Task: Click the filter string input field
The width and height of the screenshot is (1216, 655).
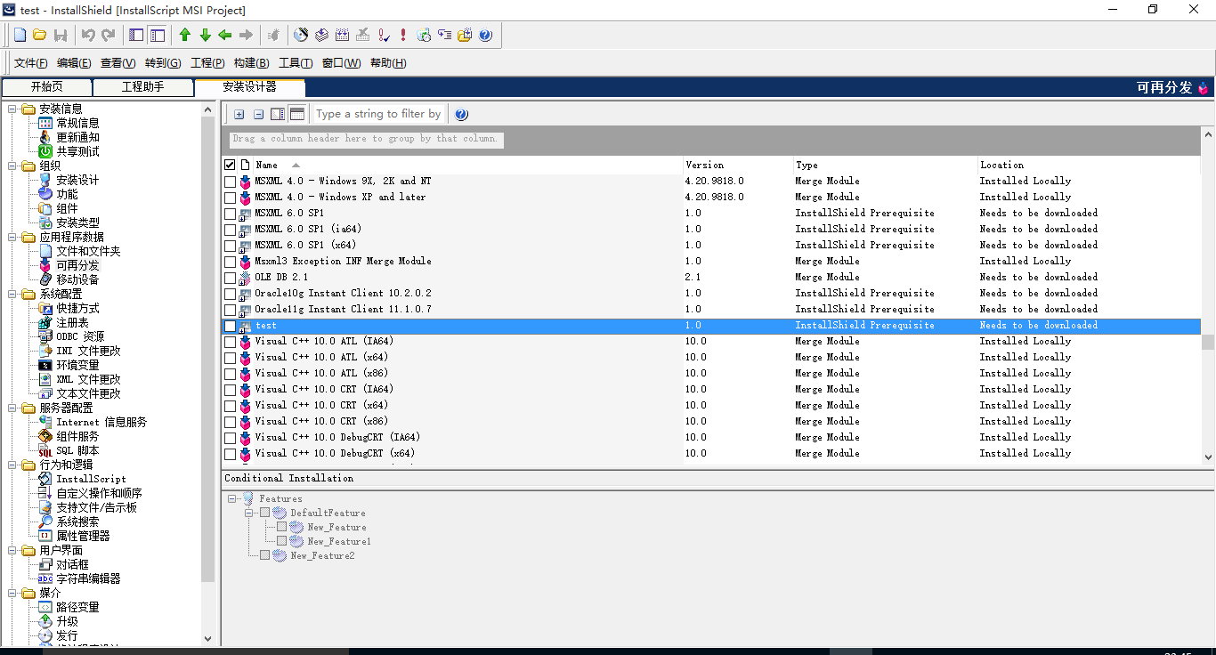Action: [x=378, y=114]
